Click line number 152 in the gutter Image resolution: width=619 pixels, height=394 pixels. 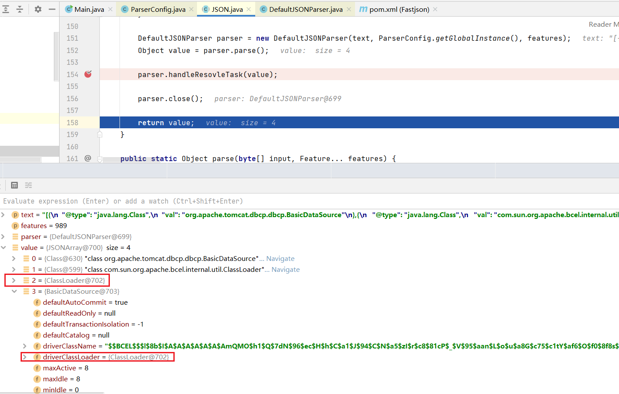click(72, 50)
